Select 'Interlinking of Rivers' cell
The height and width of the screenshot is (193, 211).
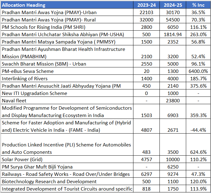67,78
